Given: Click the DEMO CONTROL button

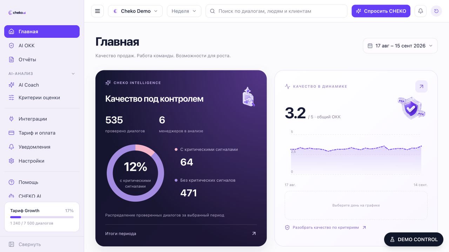Looking at the screenshot, I should [414, 240].
